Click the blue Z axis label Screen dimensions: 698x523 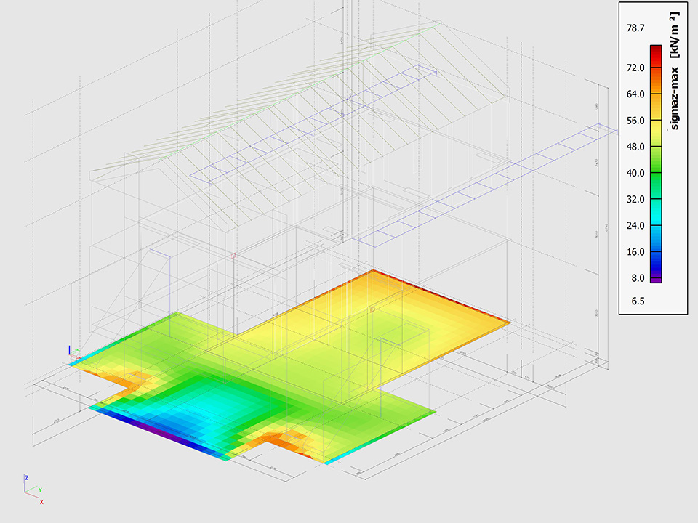pyautogui.click(x=26, y=478)
